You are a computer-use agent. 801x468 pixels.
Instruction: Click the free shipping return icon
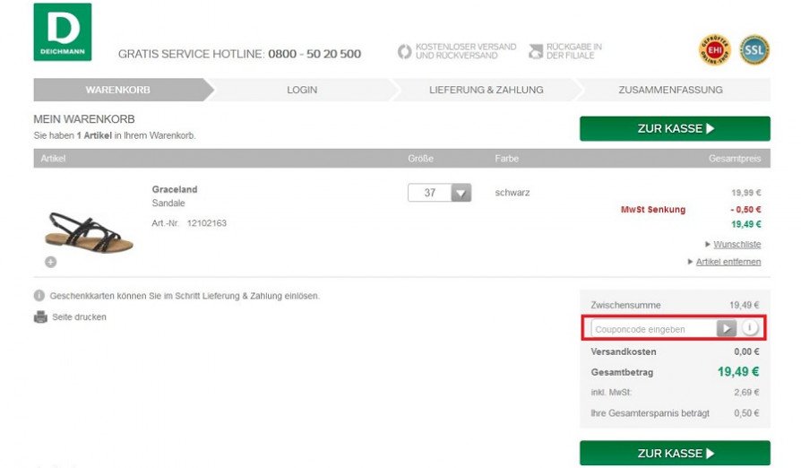405,51
